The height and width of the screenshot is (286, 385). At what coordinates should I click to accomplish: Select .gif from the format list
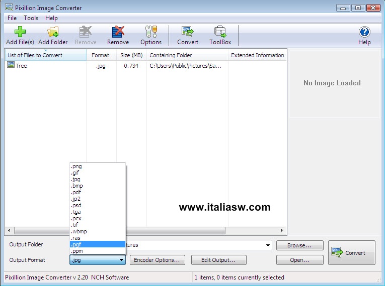pos(98,173)
